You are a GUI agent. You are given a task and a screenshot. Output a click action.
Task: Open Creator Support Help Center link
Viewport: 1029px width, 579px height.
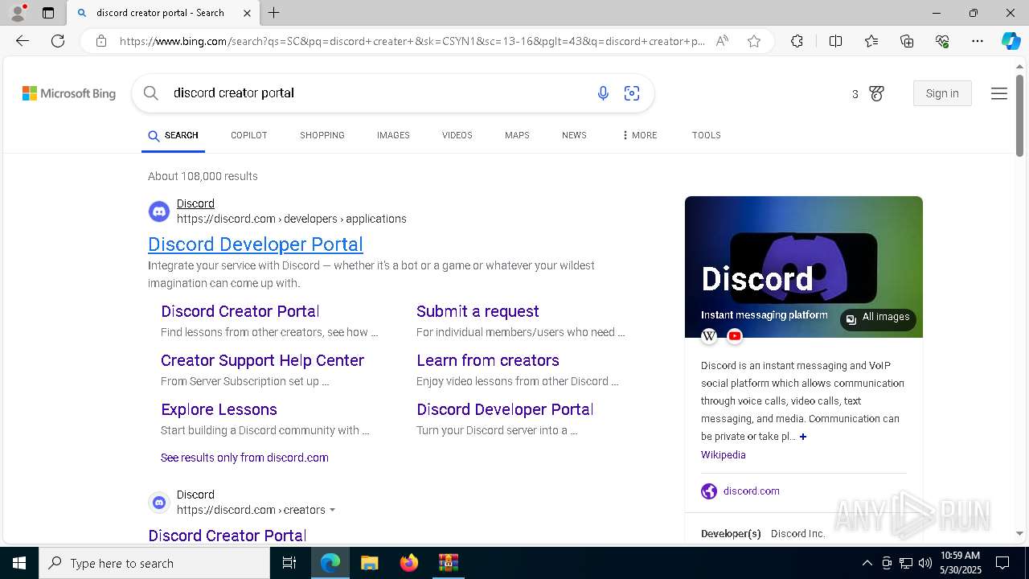click(262, 360)
